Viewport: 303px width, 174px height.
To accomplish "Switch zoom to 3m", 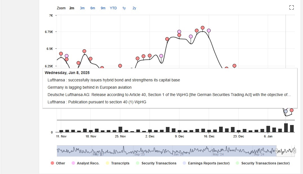I will [82, 8].
